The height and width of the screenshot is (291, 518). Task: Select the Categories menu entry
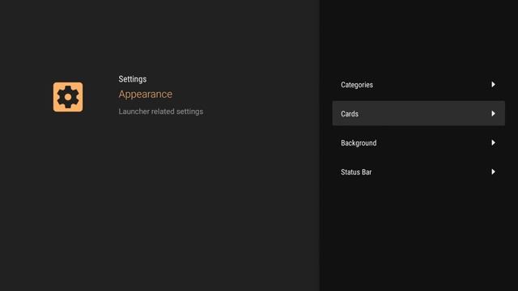click(418, 84)
